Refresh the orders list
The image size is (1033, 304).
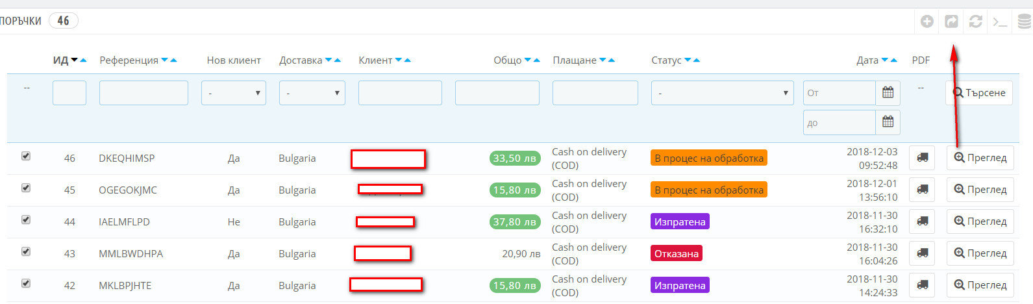(x=975, y=21)
